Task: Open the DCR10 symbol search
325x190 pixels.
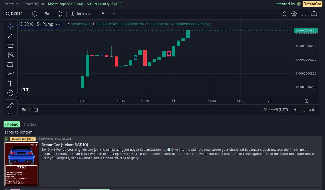Action: (15, 14)
